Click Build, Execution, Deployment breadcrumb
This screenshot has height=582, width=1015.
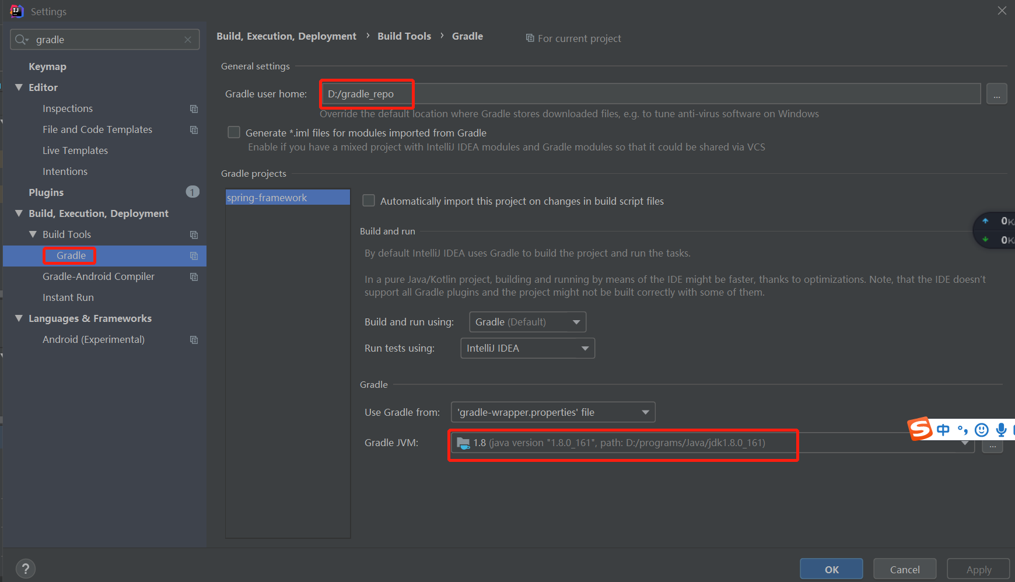(x=286, y=36)
